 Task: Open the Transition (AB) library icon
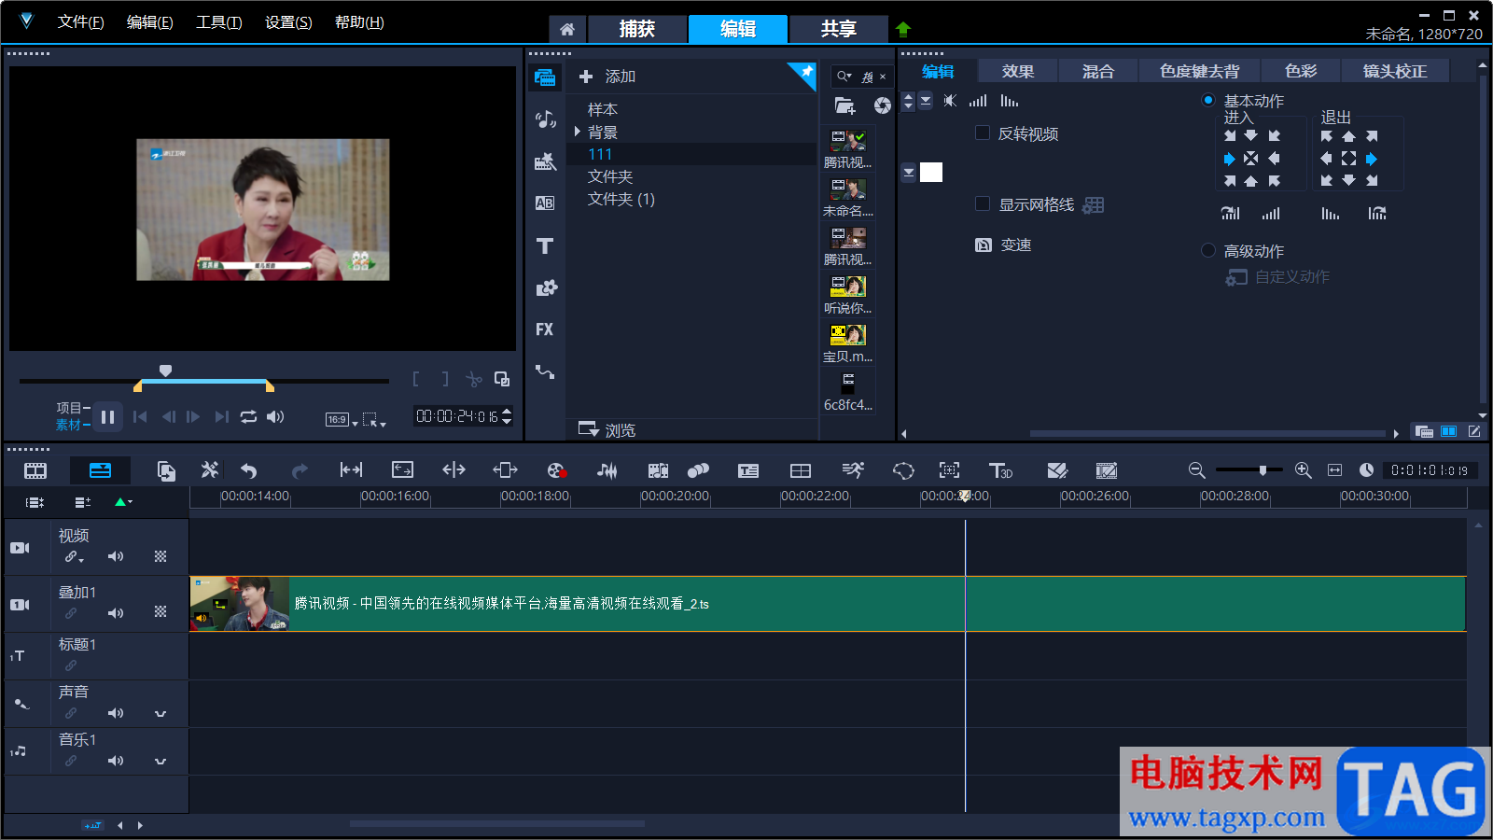pyautogui.click(x=545, y=203)
